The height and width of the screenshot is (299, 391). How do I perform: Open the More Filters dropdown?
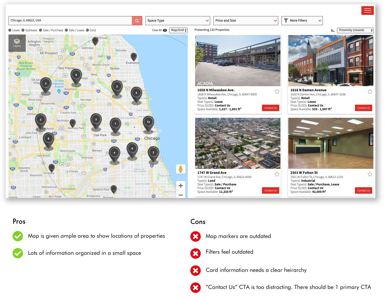[302, 20]
